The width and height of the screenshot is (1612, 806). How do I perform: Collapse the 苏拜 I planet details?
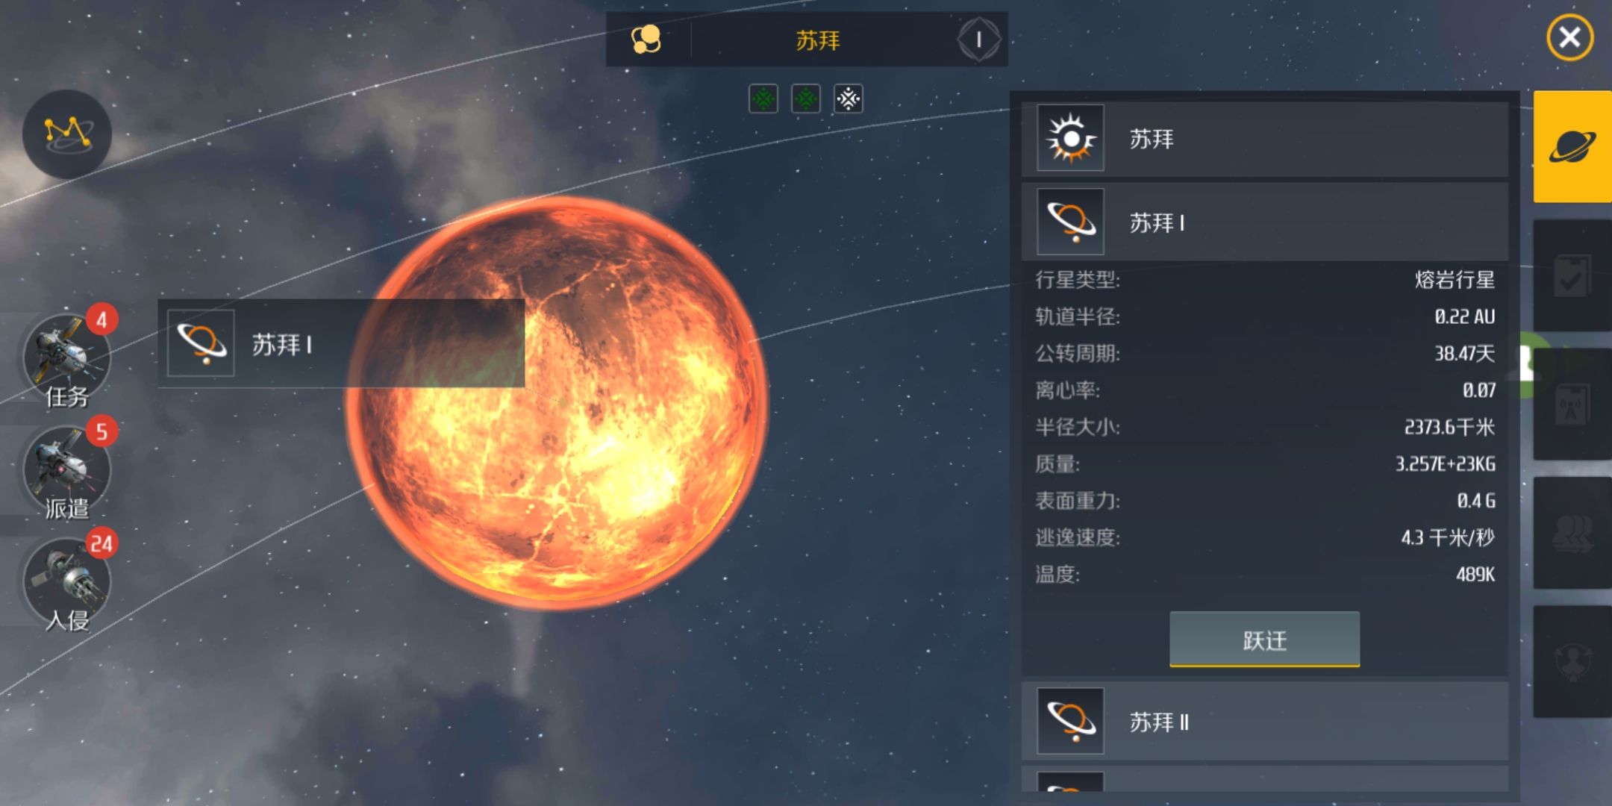pos(1265,222)
